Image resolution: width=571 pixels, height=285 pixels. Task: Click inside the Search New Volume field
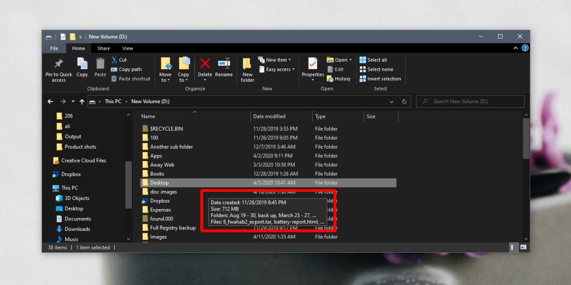pyautogui.click(x=471, y=101)
